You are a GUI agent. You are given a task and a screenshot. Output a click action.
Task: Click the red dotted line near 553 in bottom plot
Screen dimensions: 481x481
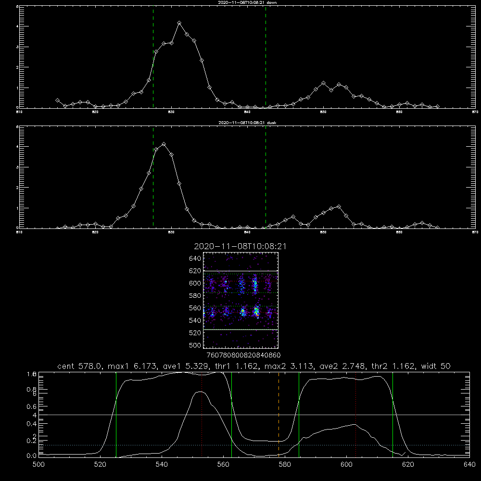(x=202, y=416)
